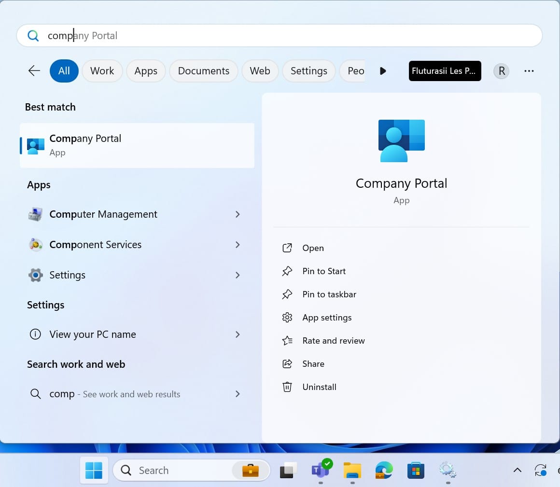Switch to the Documents filter tab
This screenshot has width=560, height=487.
point(204,70)
